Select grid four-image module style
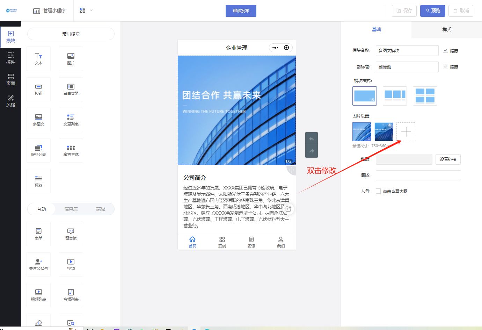Image resolution: width=482 pixels, height=330 pixels. point(425,96)
